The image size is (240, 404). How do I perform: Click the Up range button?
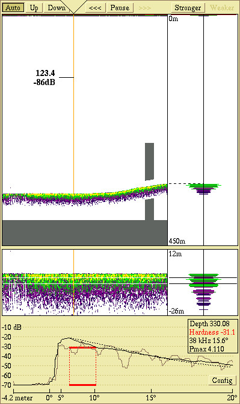[x=34, y=8]
